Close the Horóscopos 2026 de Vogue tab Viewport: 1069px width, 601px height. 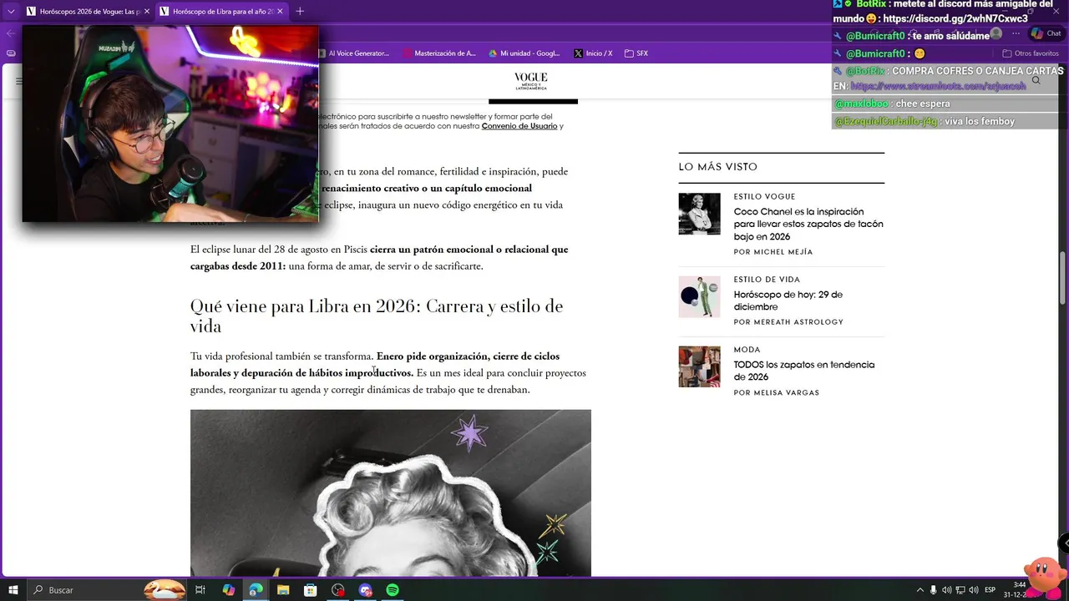tap(147, 12)
